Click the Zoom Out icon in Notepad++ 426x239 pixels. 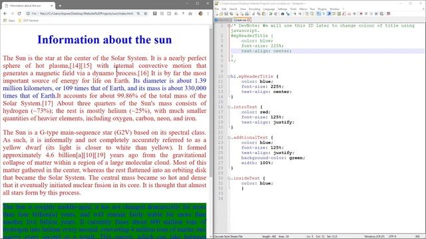click(x=300, y=13)
